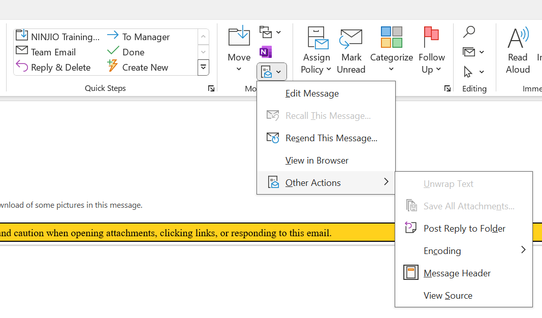Select Resend This Message option

[x=331, y=138]
